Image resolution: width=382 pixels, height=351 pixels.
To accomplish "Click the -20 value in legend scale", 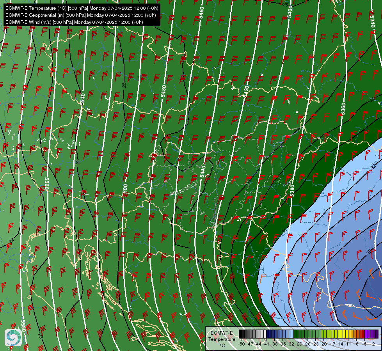I will (323, 344).
